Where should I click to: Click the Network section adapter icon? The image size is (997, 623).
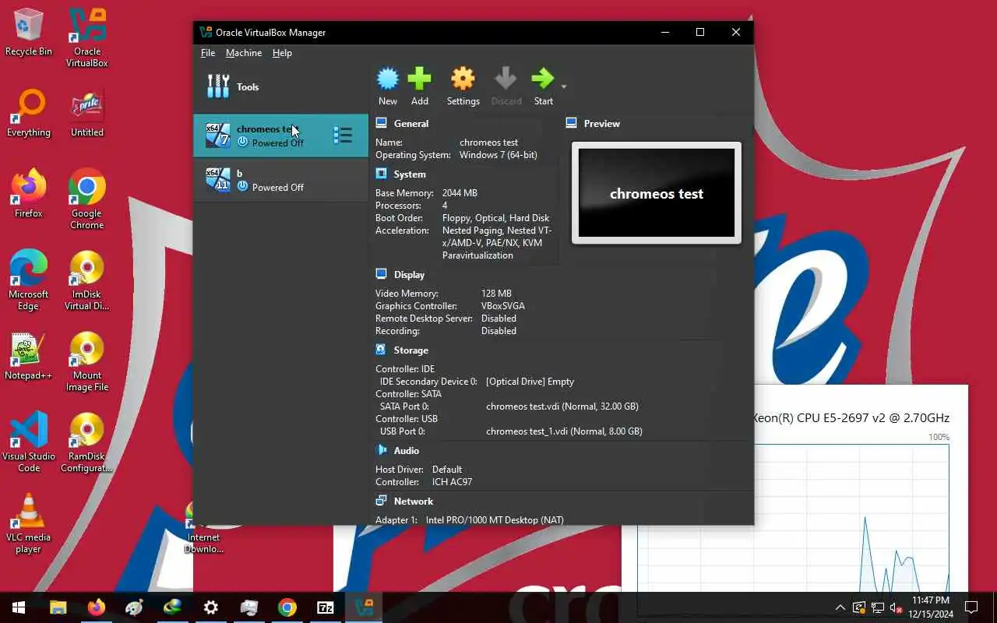coord(382,501)
